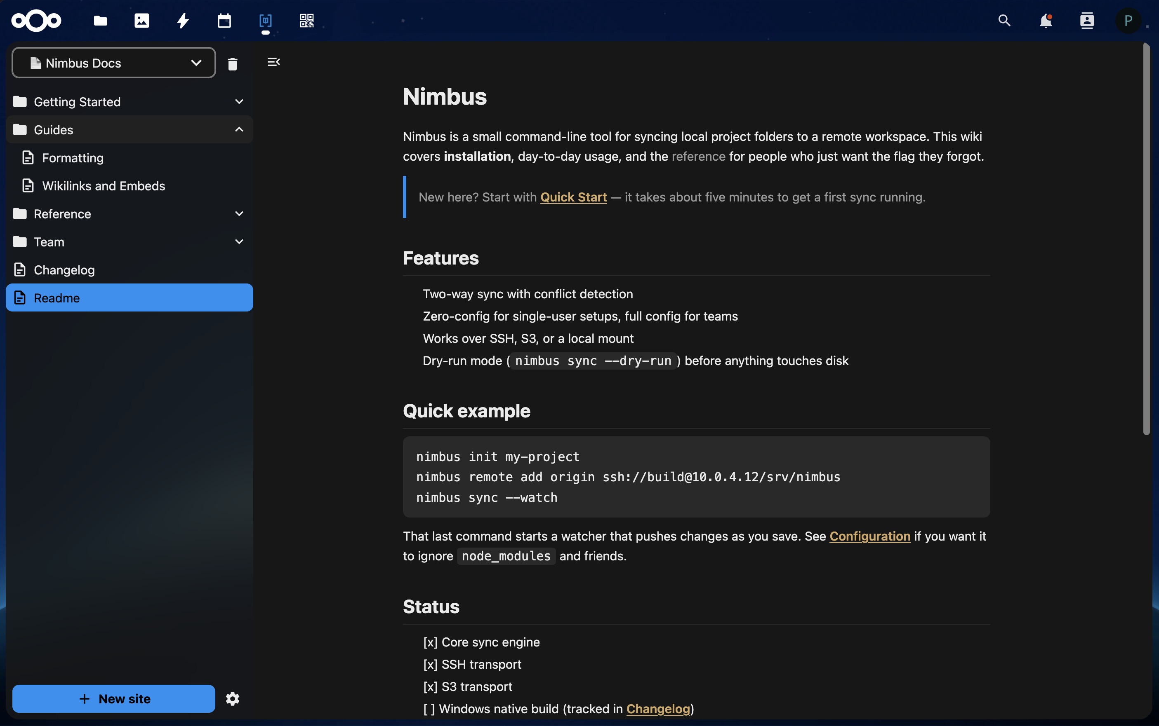Click the Reference folder icon

pyautogui.click(x=20, y=214)
